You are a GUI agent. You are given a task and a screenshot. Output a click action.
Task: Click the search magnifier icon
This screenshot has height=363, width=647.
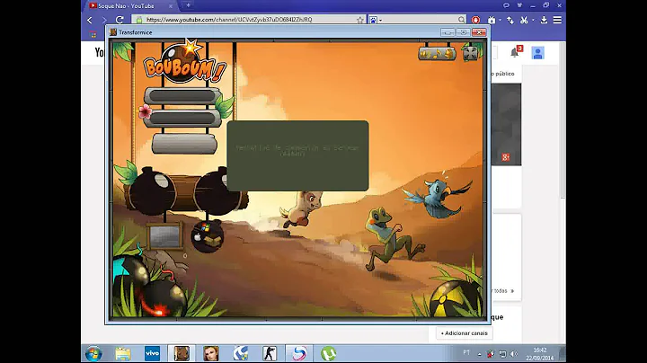click(461, 20)
